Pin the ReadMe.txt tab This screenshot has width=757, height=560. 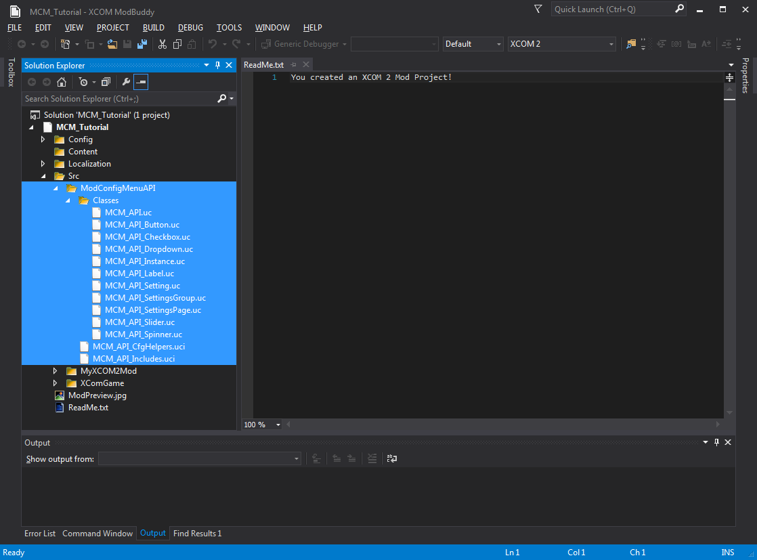[x=294, y=65]
